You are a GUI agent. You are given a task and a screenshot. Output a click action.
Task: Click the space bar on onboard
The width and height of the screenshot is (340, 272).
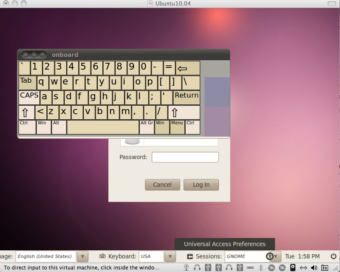pos(103,127)
